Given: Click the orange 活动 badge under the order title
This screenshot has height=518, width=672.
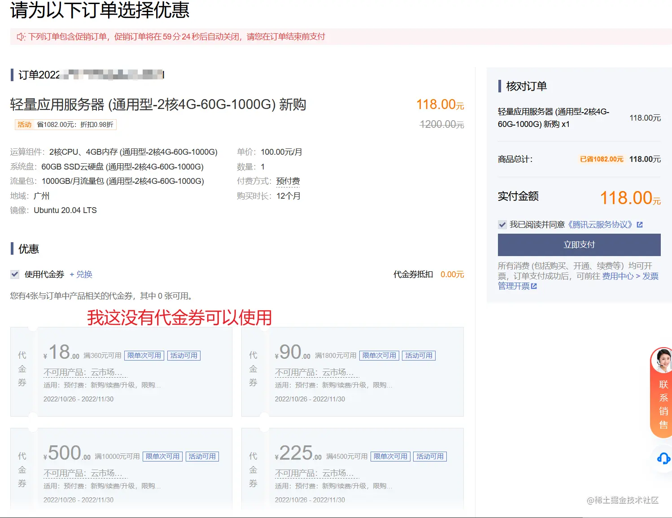Looking at the screenshot, I should click(24, 124).
